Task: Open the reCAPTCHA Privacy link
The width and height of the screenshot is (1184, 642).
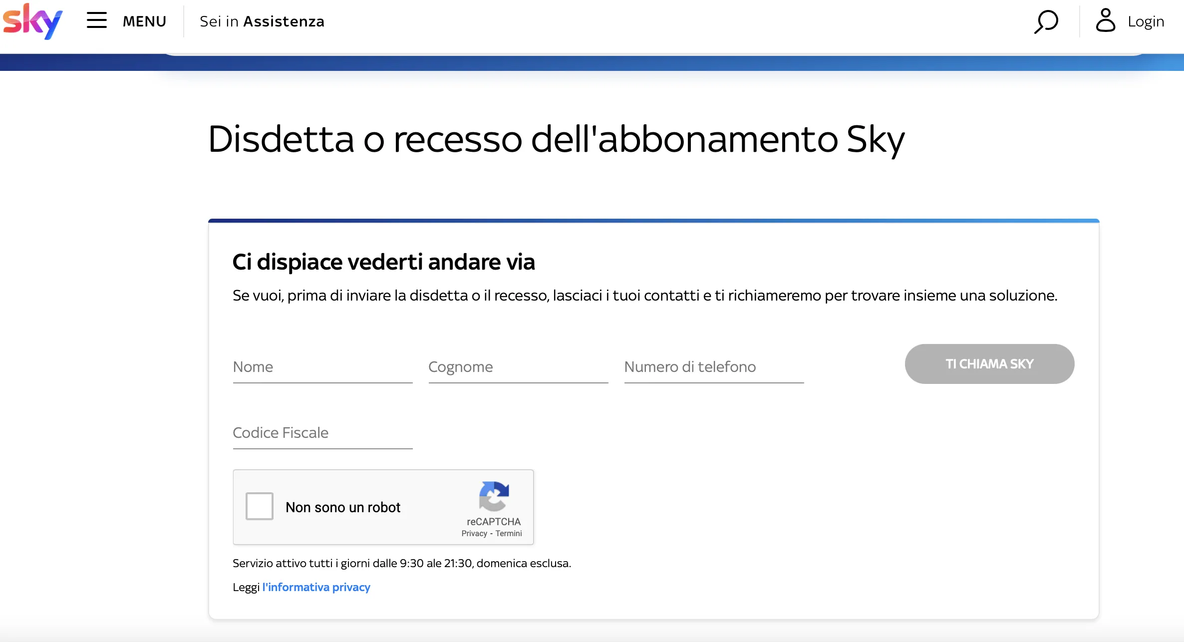Action: click(474, 533)
